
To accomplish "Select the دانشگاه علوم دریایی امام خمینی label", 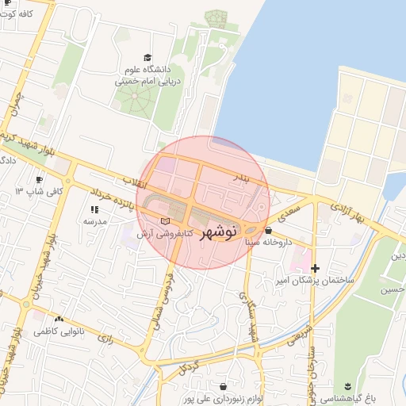I will pos(147,76).
